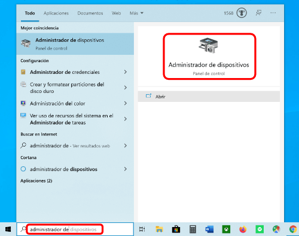Launch Google Chrome from the taskbar
The image size is (299, 236).
pyautogui.click(x=293, y=229)
